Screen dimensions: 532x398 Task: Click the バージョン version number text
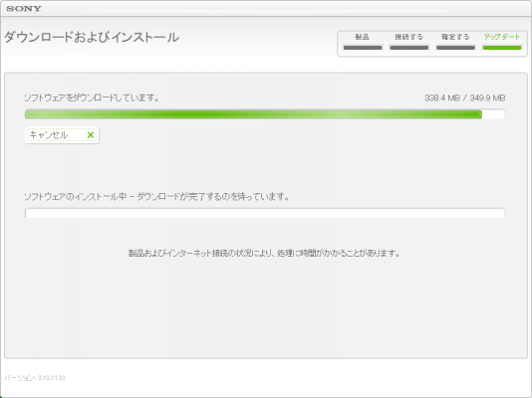pyautogui.click(x=35, y=378)
